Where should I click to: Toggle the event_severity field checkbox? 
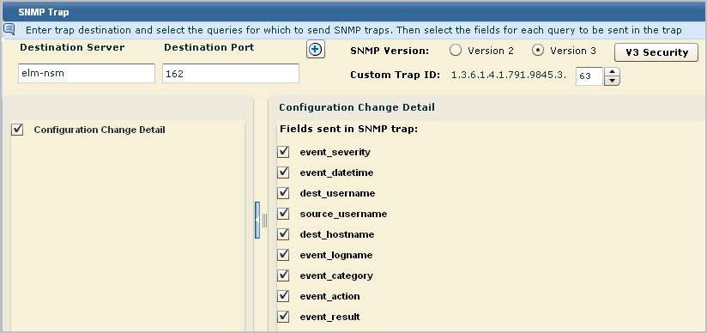pos(283,152)
